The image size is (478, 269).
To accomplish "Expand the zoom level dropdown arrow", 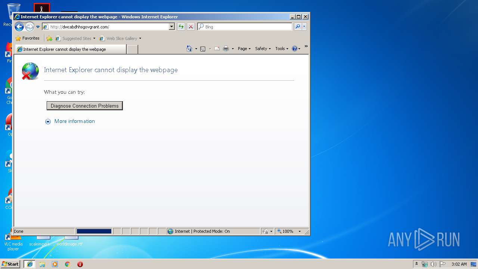I will tap(299, 231).
